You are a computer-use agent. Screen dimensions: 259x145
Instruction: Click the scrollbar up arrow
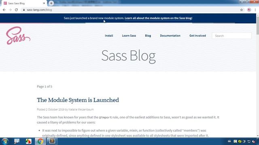point(257,15)
